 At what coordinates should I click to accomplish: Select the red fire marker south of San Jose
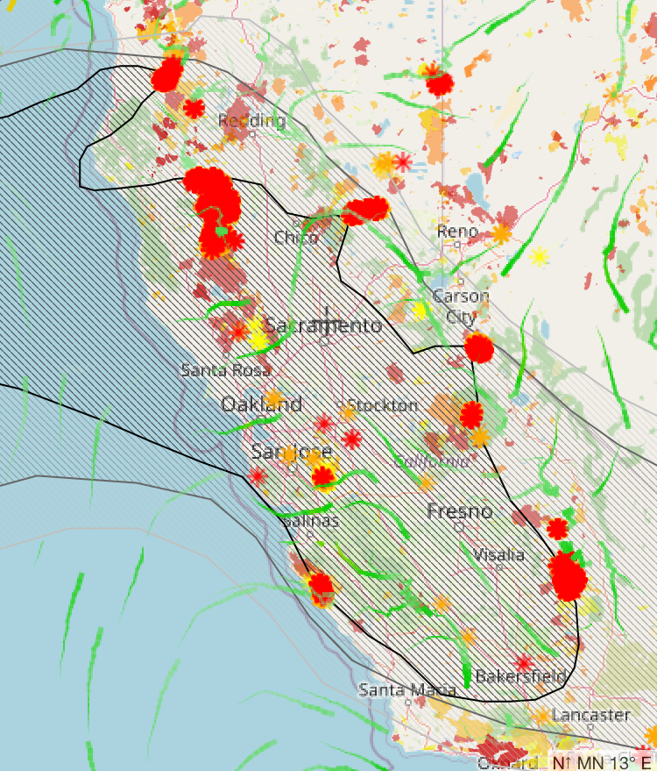[324, 477]
